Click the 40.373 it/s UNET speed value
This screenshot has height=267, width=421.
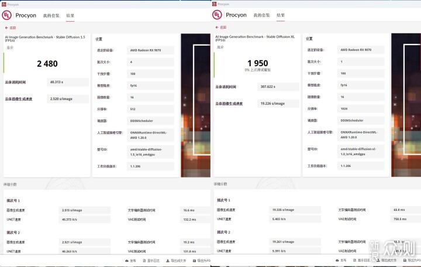(85, 220)
